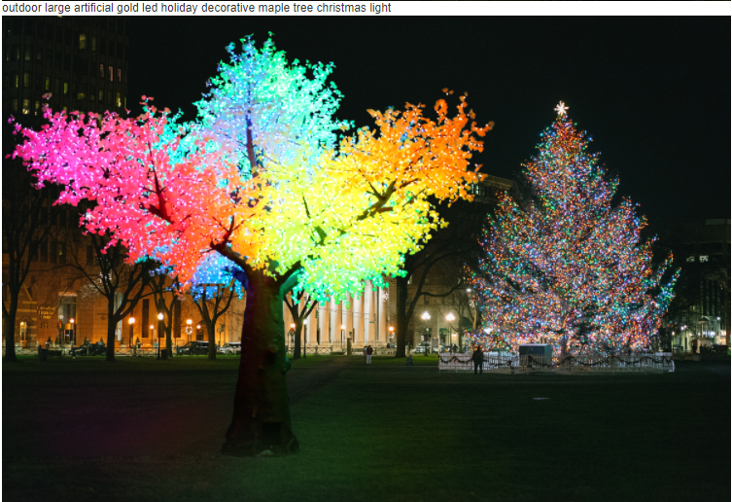The image size is (732, 502).
Task: Open the illuminated maple tree photo
Action: (366, 259)
